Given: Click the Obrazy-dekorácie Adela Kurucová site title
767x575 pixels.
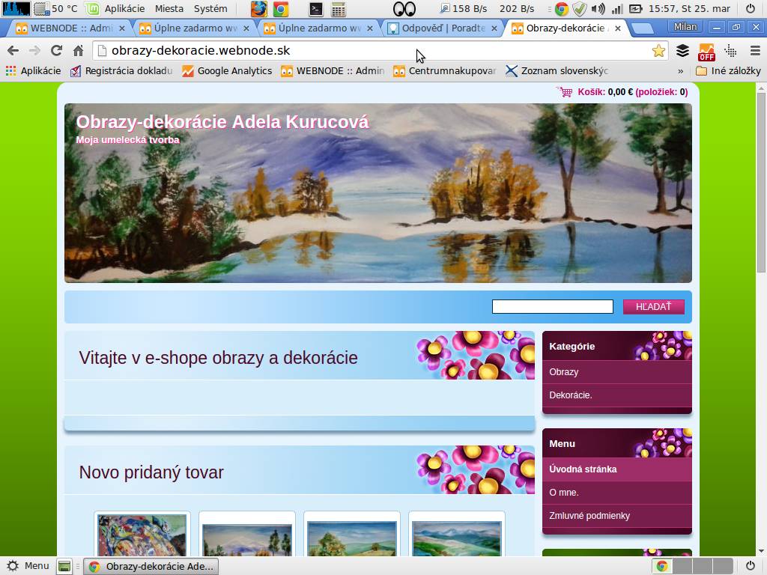Looking at the screenshot, I should [x=222, y=122].
